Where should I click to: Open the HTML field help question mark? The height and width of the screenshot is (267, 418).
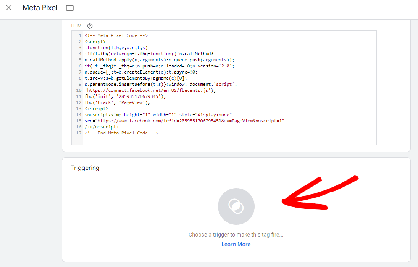tap(90, 26)
